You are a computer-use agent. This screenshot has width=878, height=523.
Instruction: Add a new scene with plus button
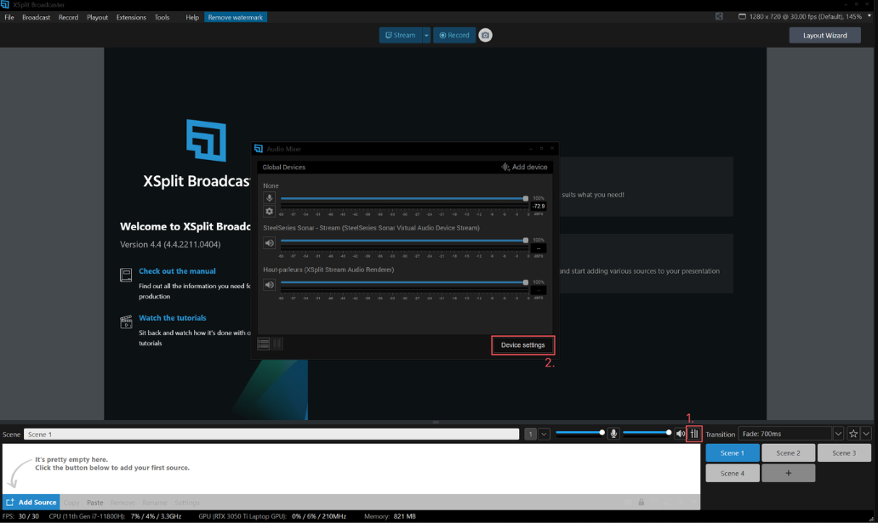coord(789,473)
